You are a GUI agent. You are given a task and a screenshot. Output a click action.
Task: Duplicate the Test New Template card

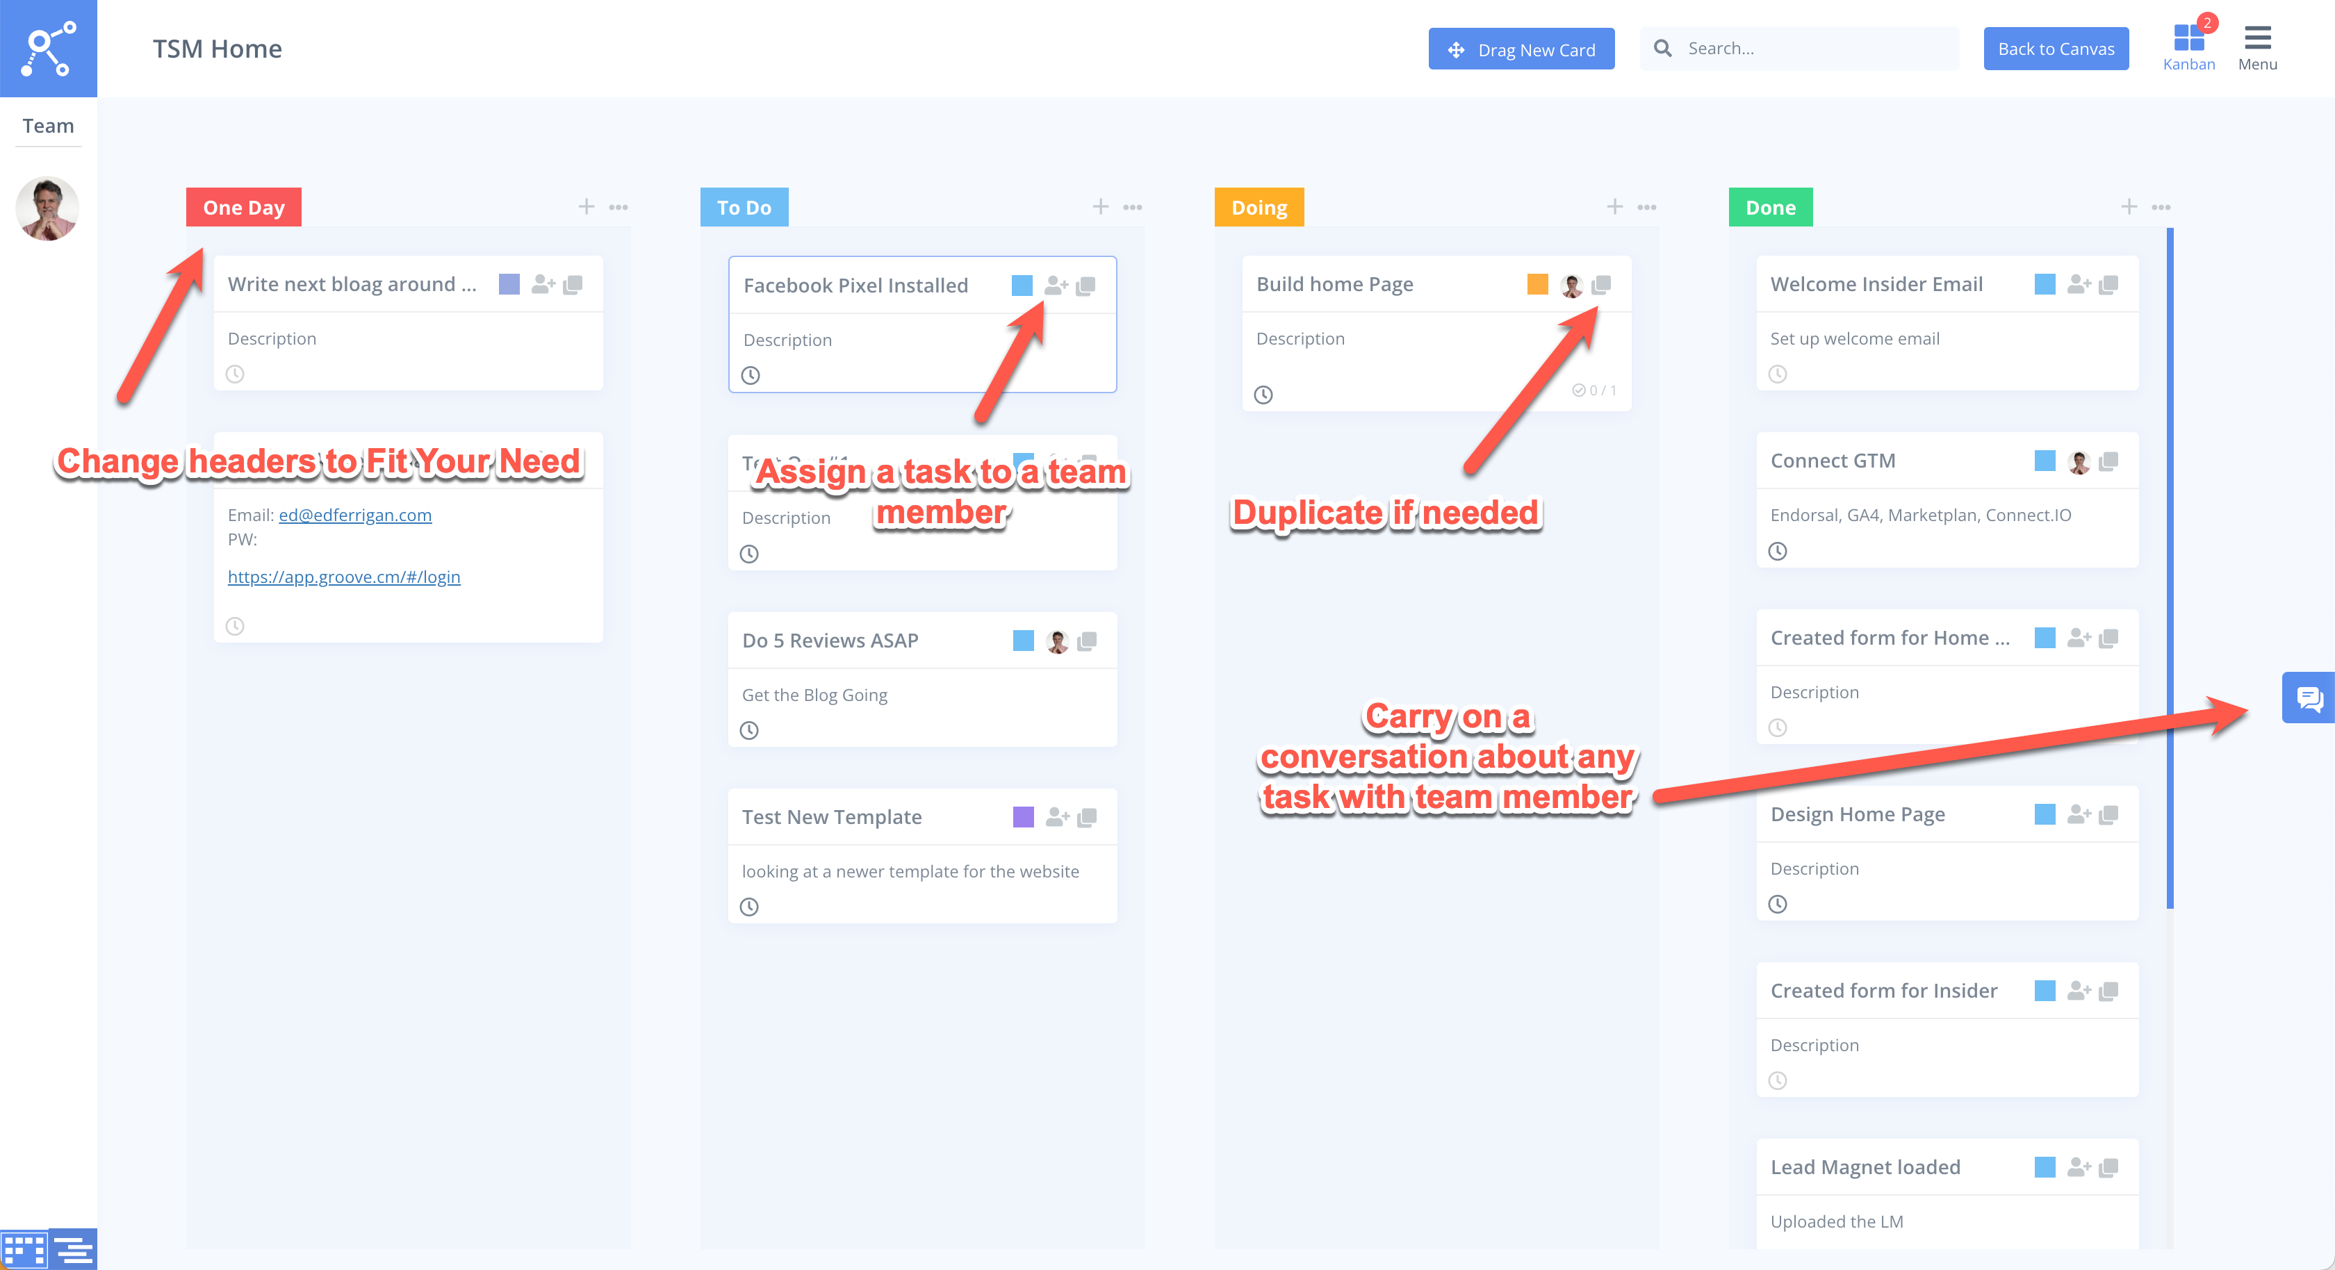click(x=1086, y=817)
